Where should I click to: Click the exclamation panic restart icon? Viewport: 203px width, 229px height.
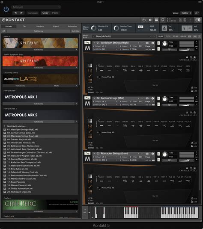click(191, 20)
